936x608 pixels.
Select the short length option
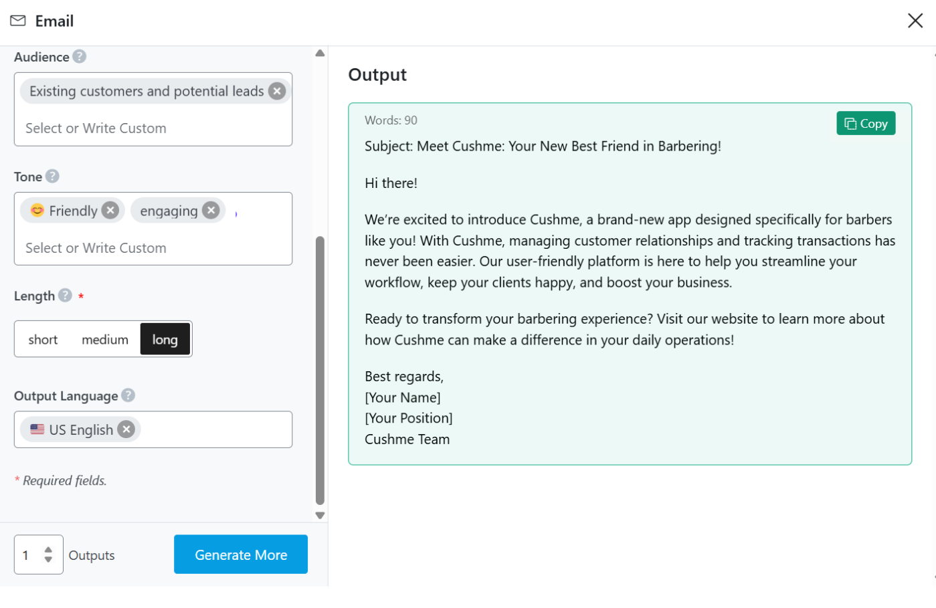43,340
